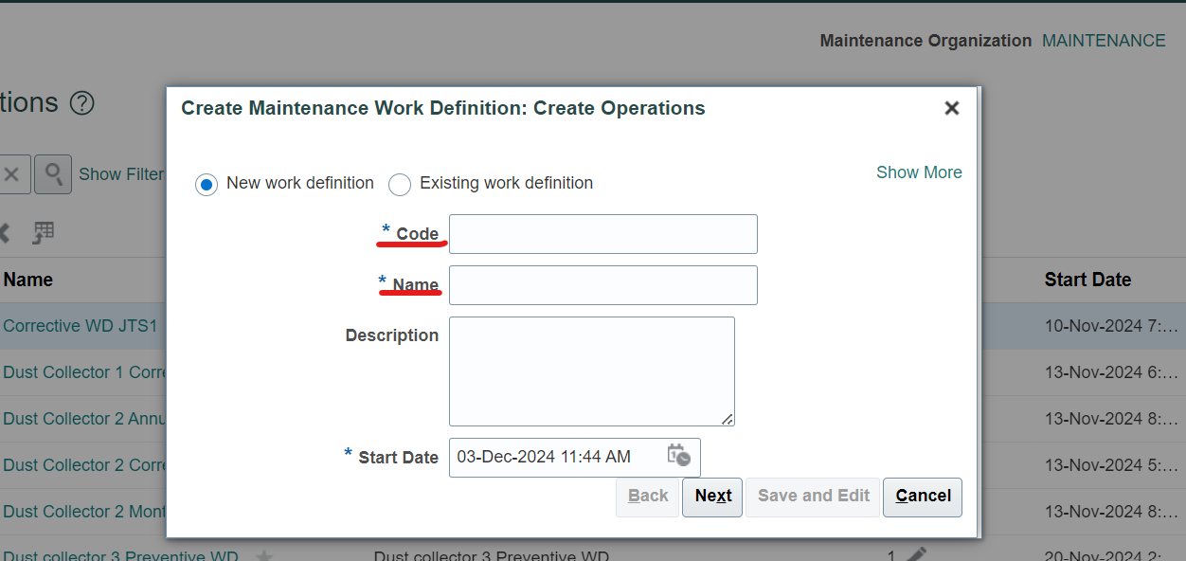Open the Show Filters link
This screenshot has height=561, width=1186.
[x=121, y=173]
